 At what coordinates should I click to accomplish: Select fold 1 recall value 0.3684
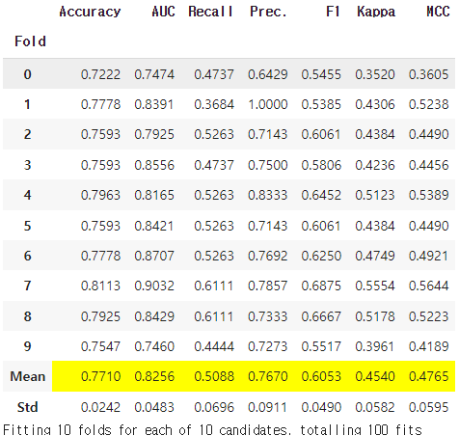pyautogui.click(x=214, y=104)
